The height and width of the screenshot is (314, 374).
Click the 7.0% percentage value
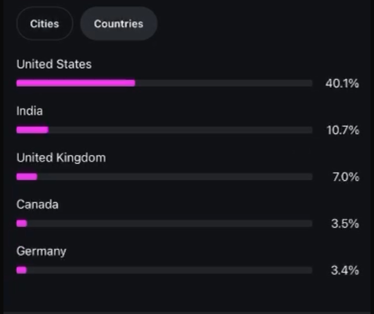[x=346, y=177]
